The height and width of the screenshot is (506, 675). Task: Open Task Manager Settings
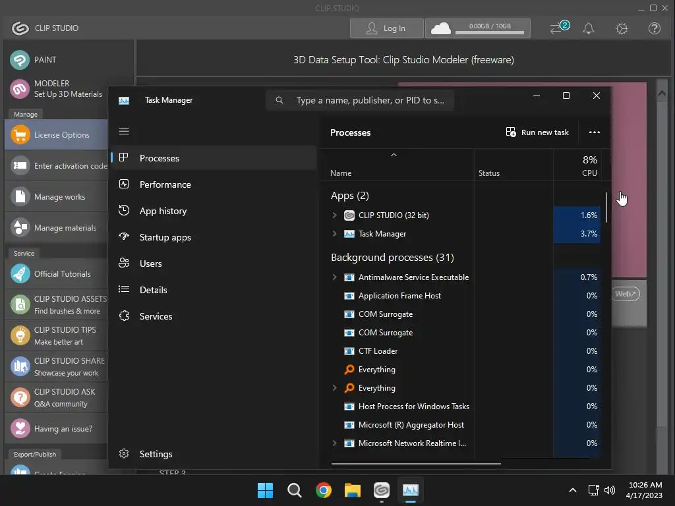(214, 454)
